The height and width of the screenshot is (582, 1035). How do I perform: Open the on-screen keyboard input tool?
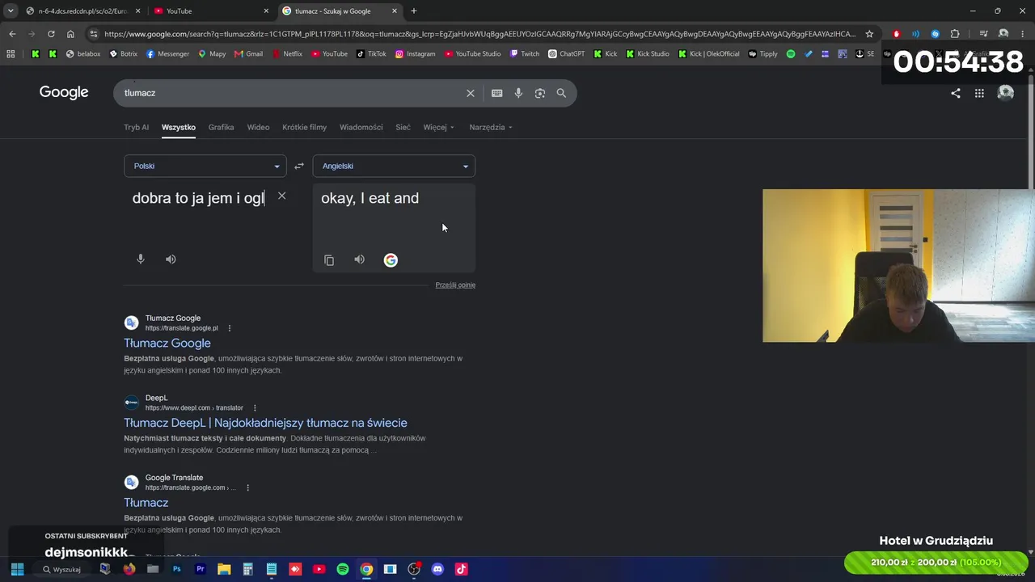click(x=496, y=93)
